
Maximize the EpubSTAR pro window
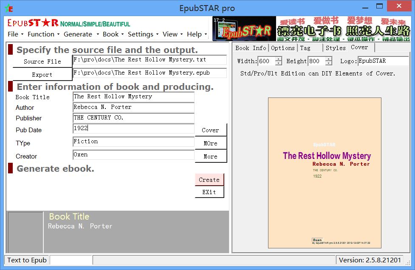point(380,6)
